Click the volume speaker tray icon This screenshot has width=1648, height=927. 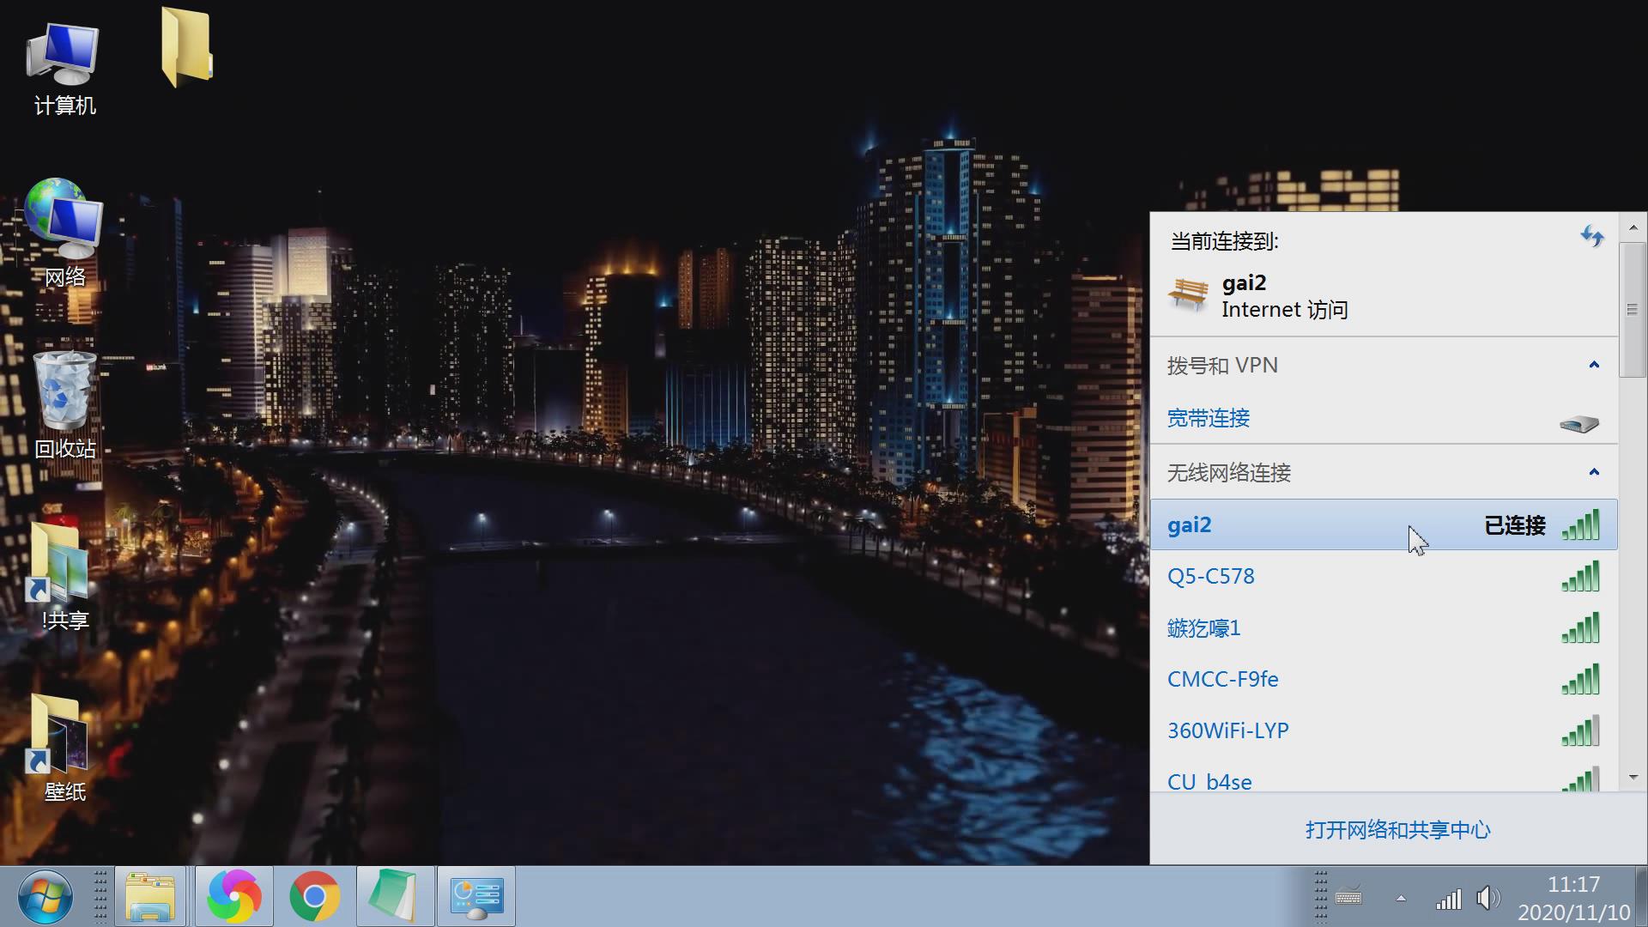1487,898
